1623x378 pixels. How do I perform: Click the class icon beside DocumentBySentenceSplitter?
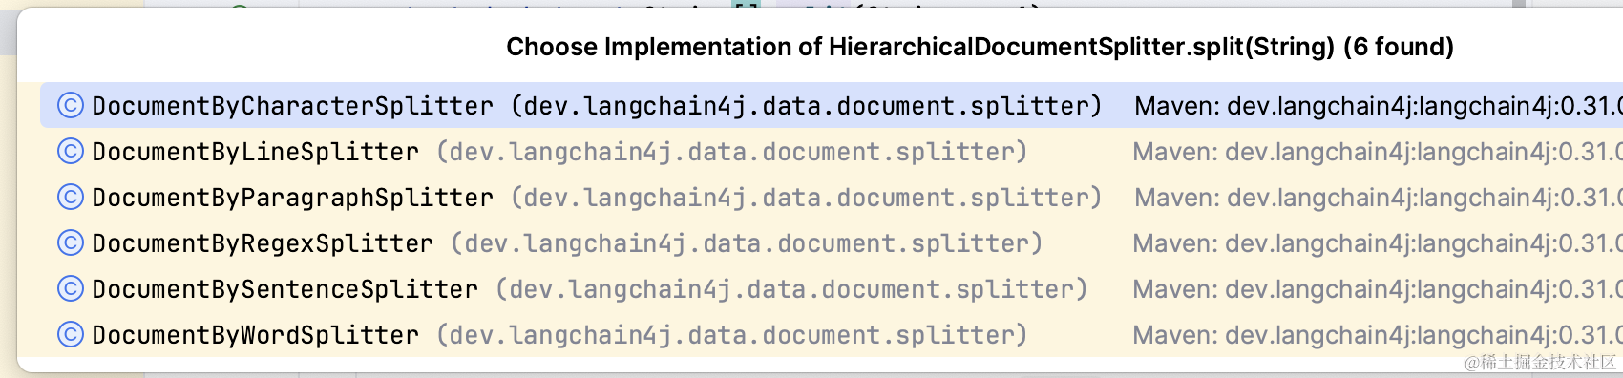coord(71,288)
